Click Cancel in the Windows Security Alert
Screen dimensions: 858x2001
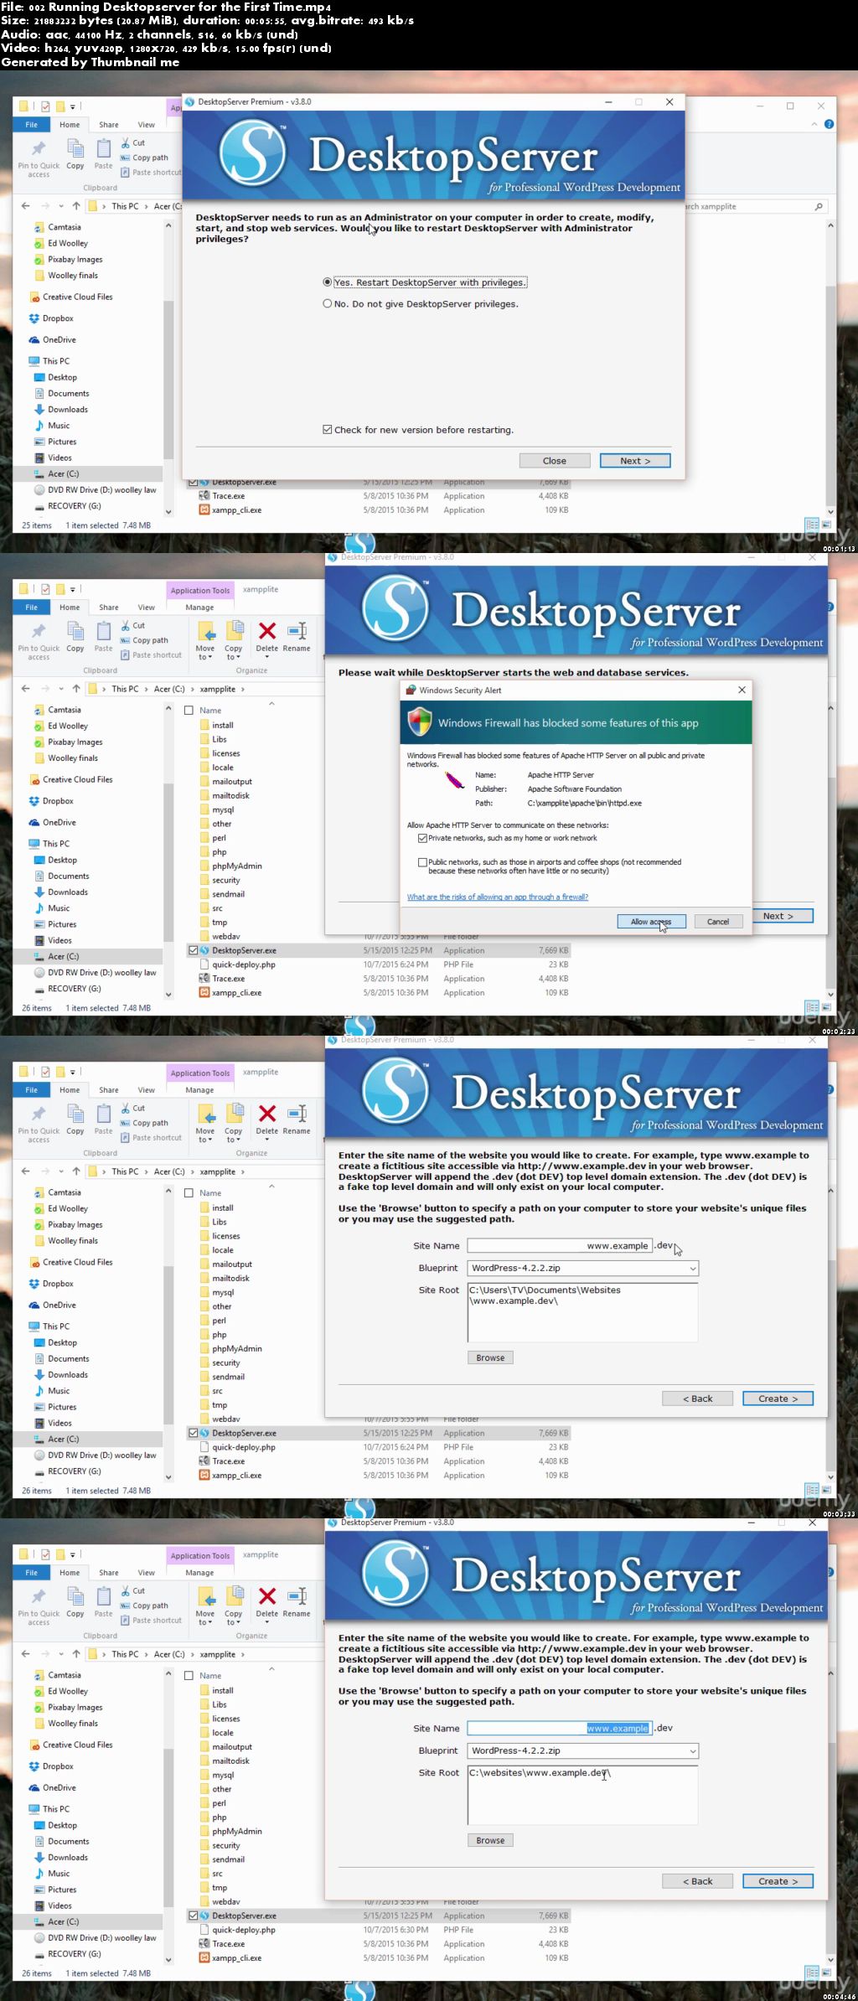click(x=718, y=922)
